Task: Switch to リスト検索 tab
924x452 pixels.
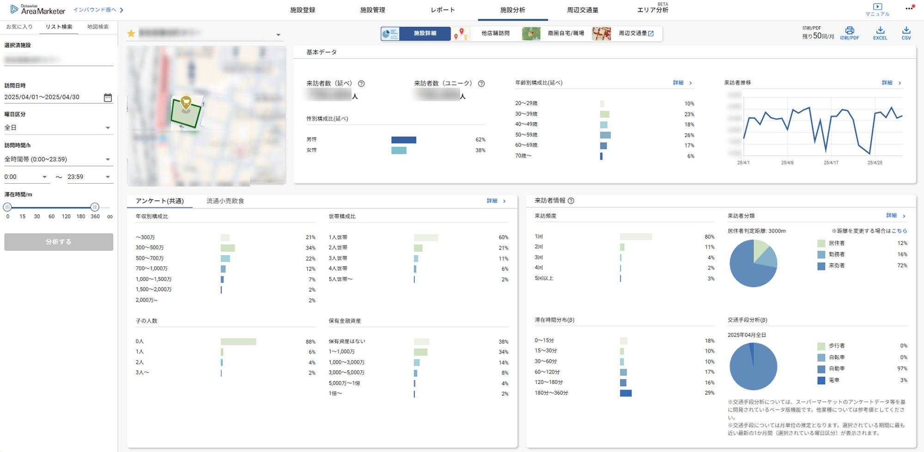Action: click(x=59, y=27)
